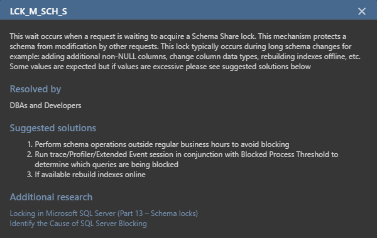Image resolution: width=377 pixels, height=238 pixels.
Task: Open the Locking in Microsoft SQL Server link
Action: (x=104, y=214)
